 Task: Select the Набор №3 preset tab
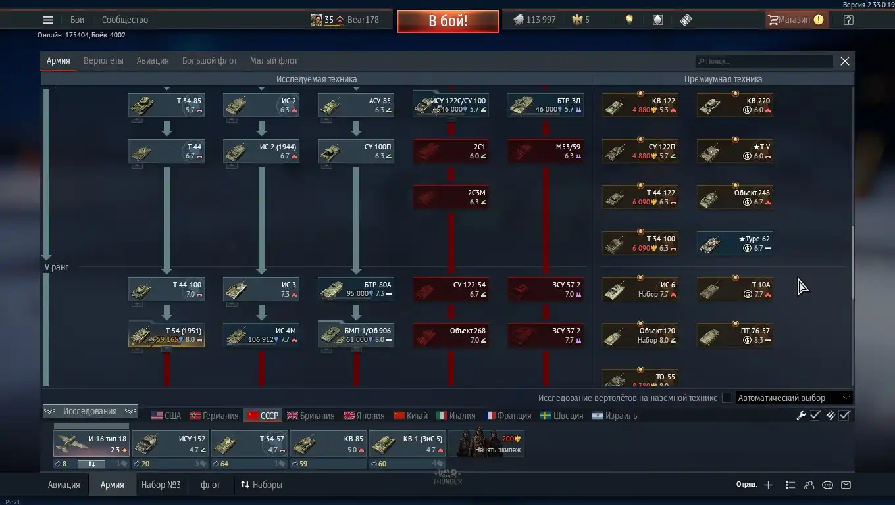point(161,485)
